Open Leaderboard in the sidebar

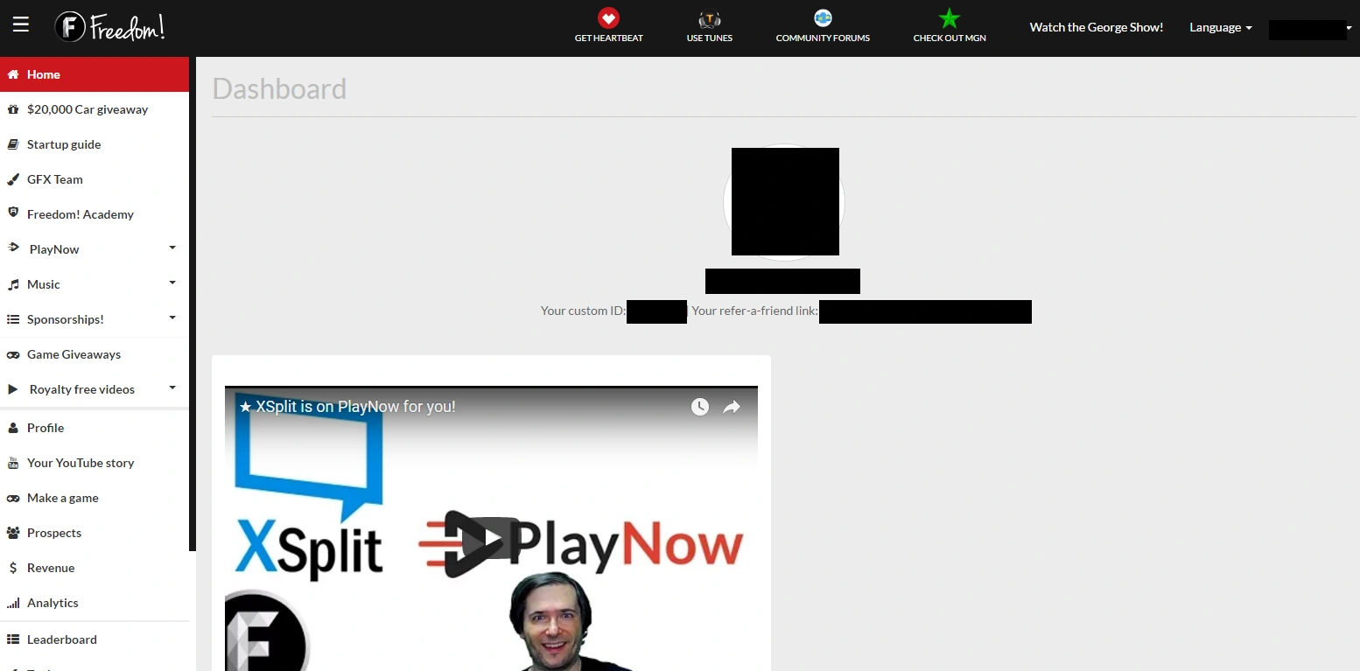(x=95, y=640)
